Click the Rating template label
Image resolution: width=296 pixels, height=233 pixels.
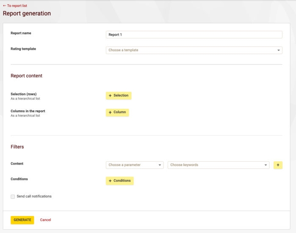23,49
